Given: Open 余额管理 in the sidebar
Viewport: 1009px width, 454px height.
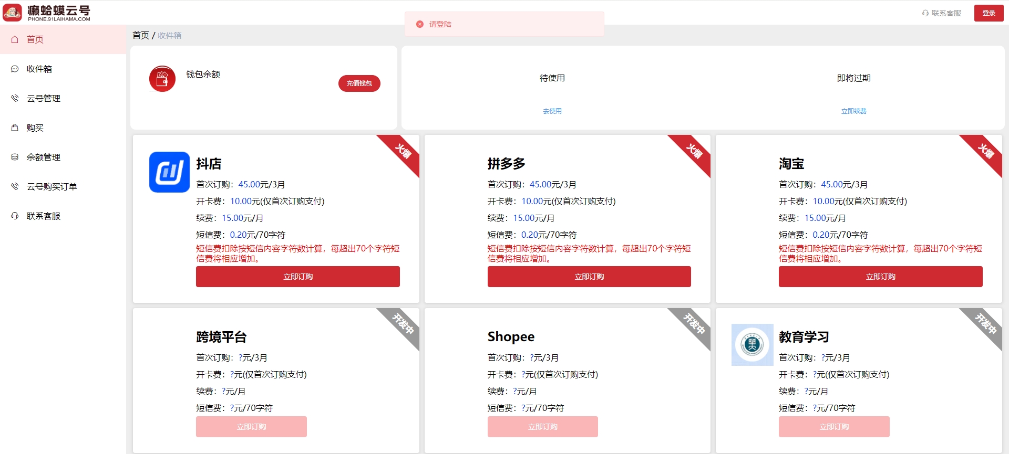Looking at the screenshot, I should click(x=63, y=157).
